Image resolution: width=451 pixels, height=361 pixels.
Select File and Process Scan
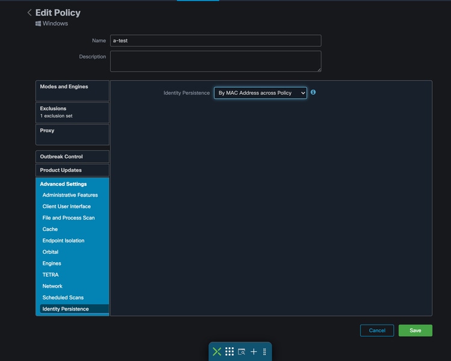point(69,218)
